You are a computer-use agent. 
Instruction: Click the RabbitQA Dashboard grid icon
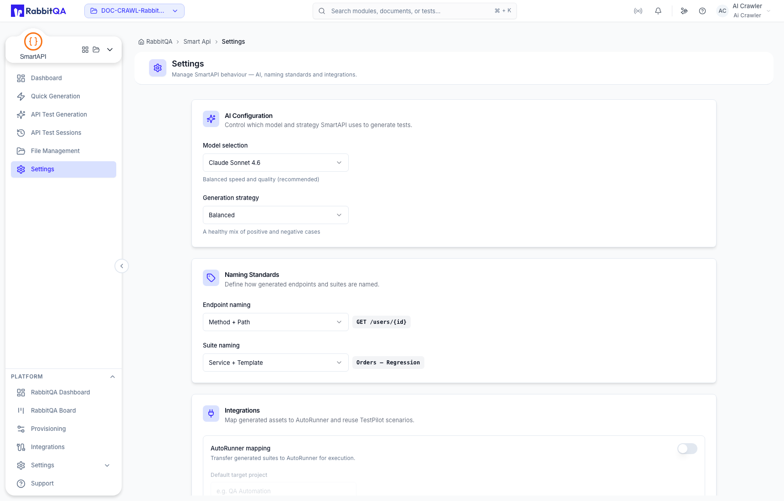coord(21,393)
